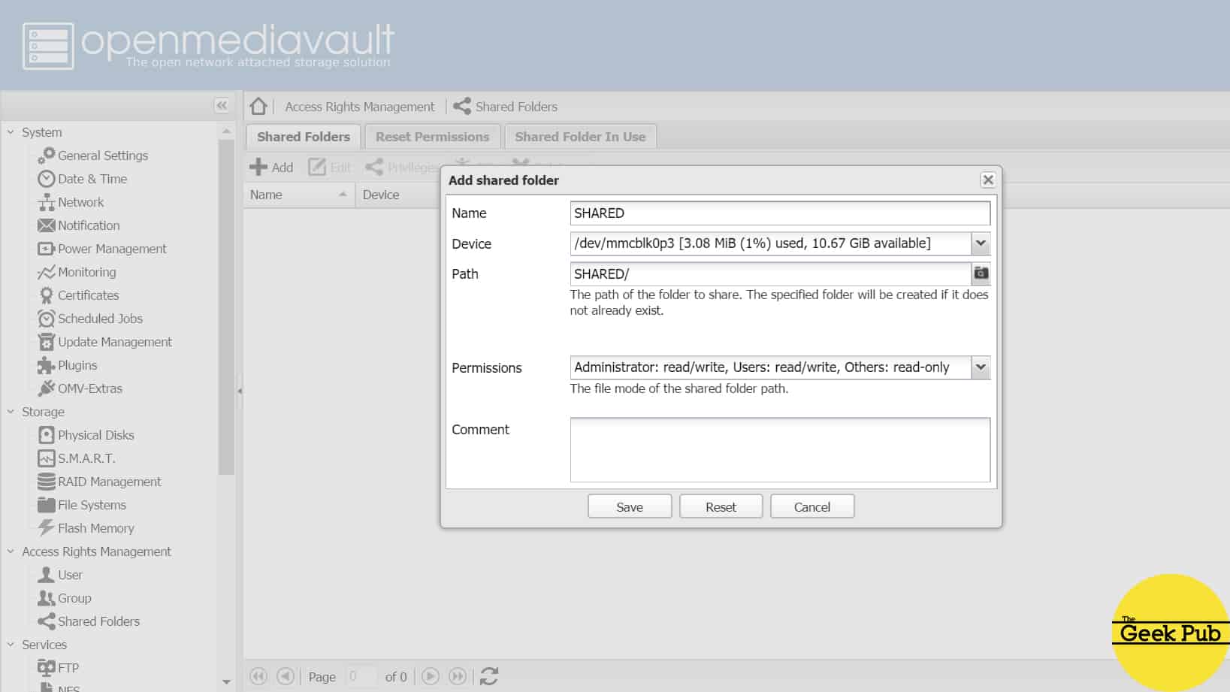
Task: Reset the shared folder form
Action: (x=721, y=507)
